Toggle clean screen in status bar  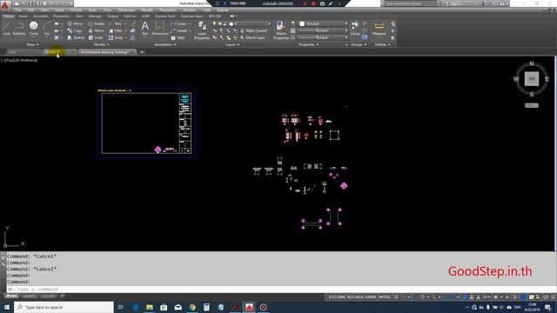pyautogui.click(x=546, y=297)
